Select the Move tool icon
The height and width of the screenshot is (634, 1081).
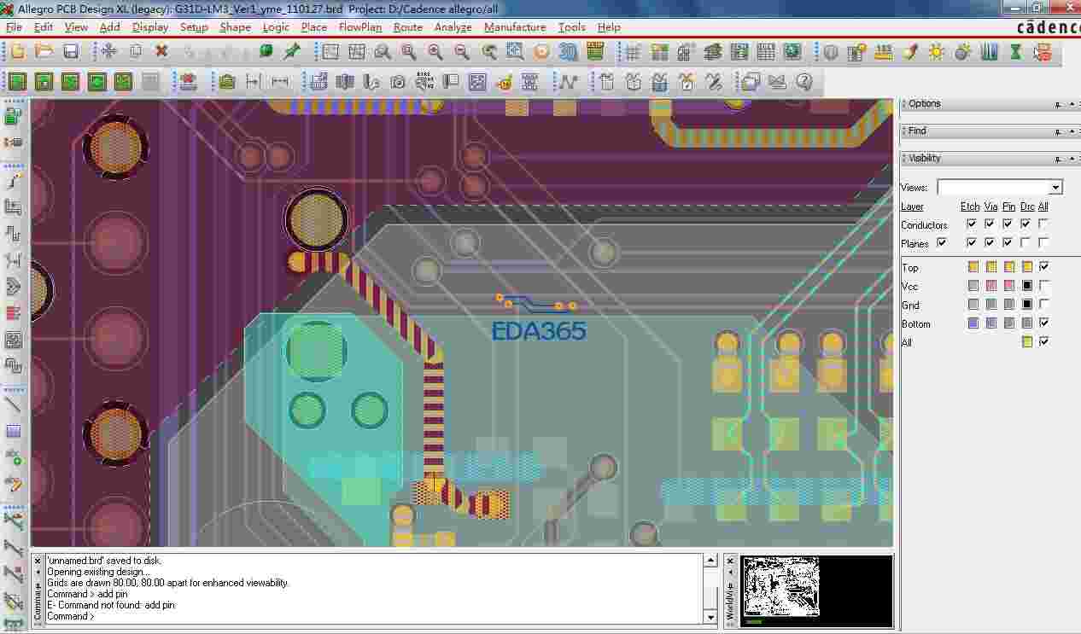coord(108,52)
